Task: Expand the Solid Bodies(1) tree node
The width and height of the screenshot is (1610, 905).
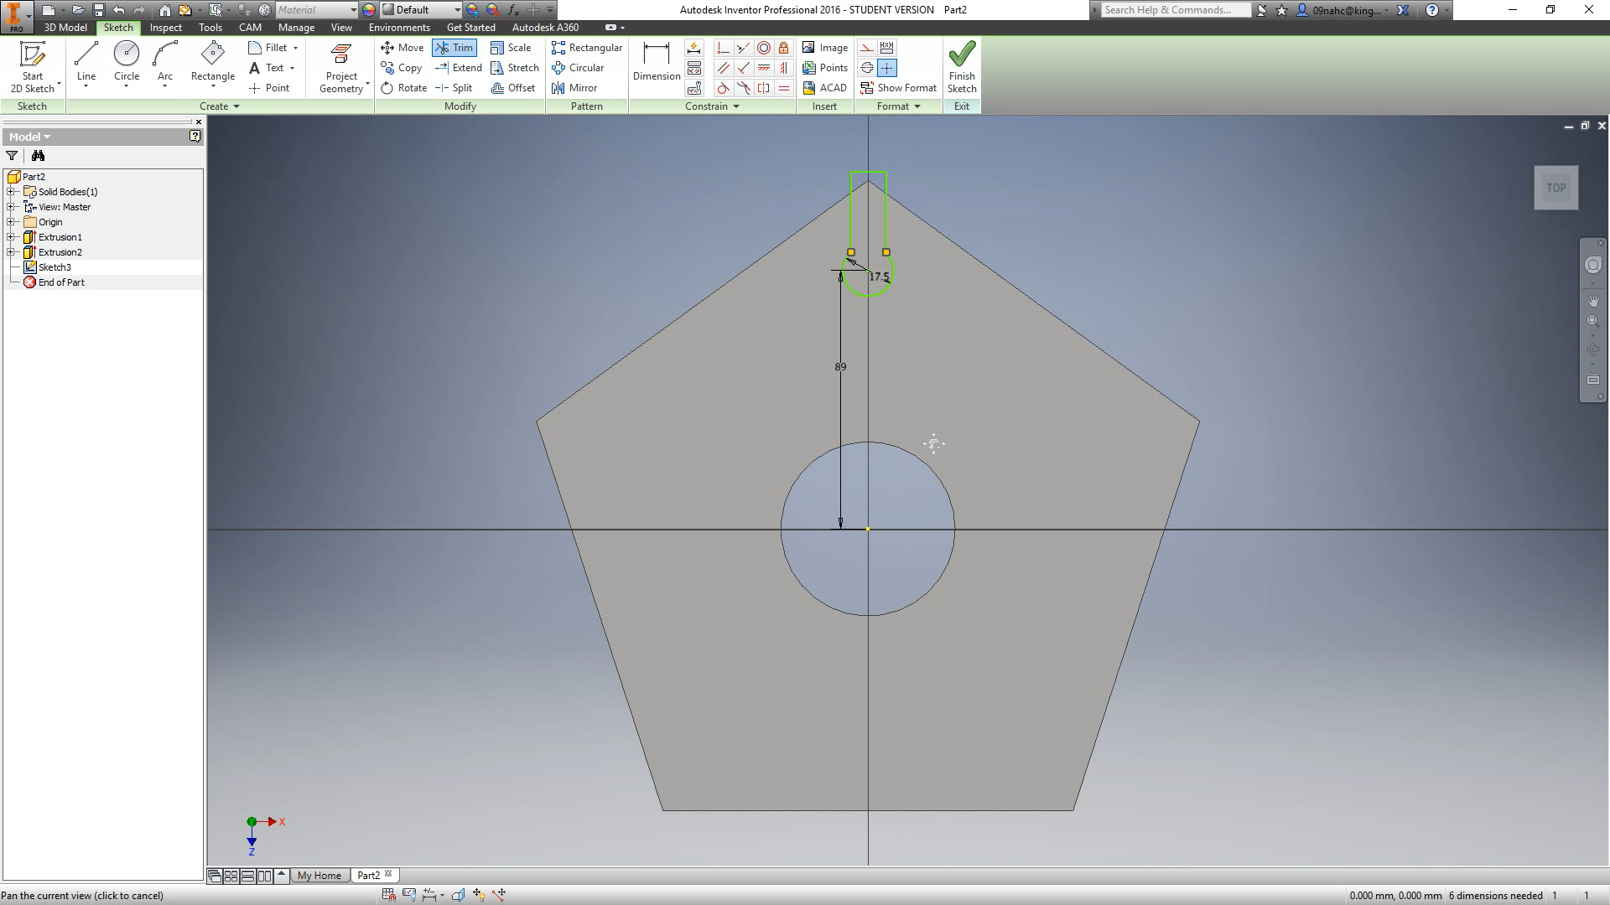Action: click(x=10, y=191)
